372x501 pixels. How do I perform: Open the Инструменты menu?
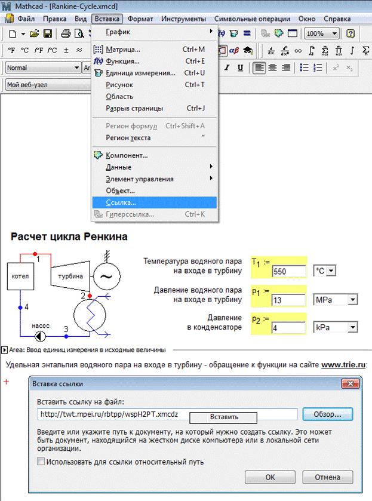click(x=183, y=19)
